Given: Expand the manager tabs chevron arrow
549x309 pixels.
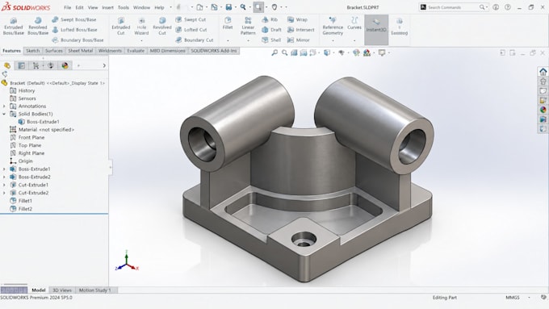Looking at the screenshot, I should tap(104, 65).
